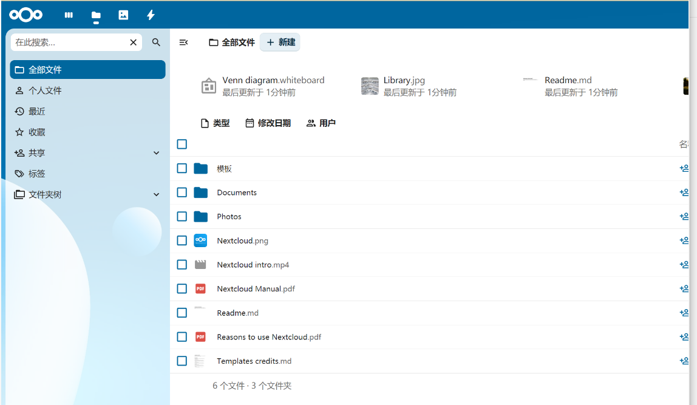This screenshot has height=405, width=697.
Task: Open 共享 shares view
Action: click(x=80, y=153)
